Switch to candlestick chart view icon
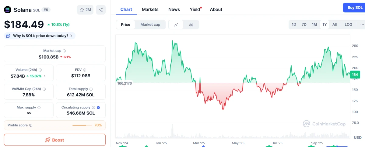The image size is (365, 147). click(191, 25)
